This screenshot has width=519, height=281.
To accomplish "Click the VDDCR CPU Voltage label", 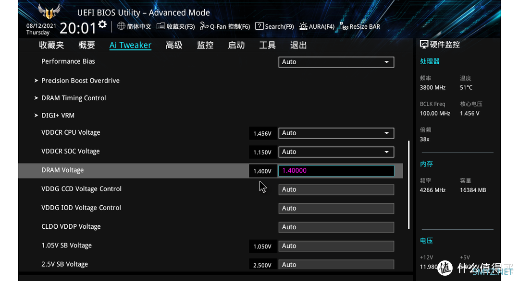I will tap(71, 132).
